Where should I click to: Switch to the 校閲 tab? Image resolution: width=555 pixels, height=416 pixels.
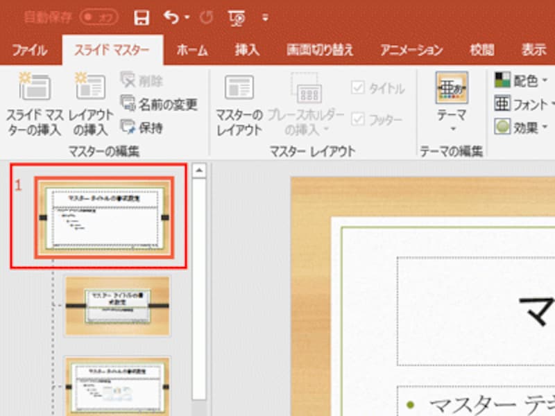481,50
